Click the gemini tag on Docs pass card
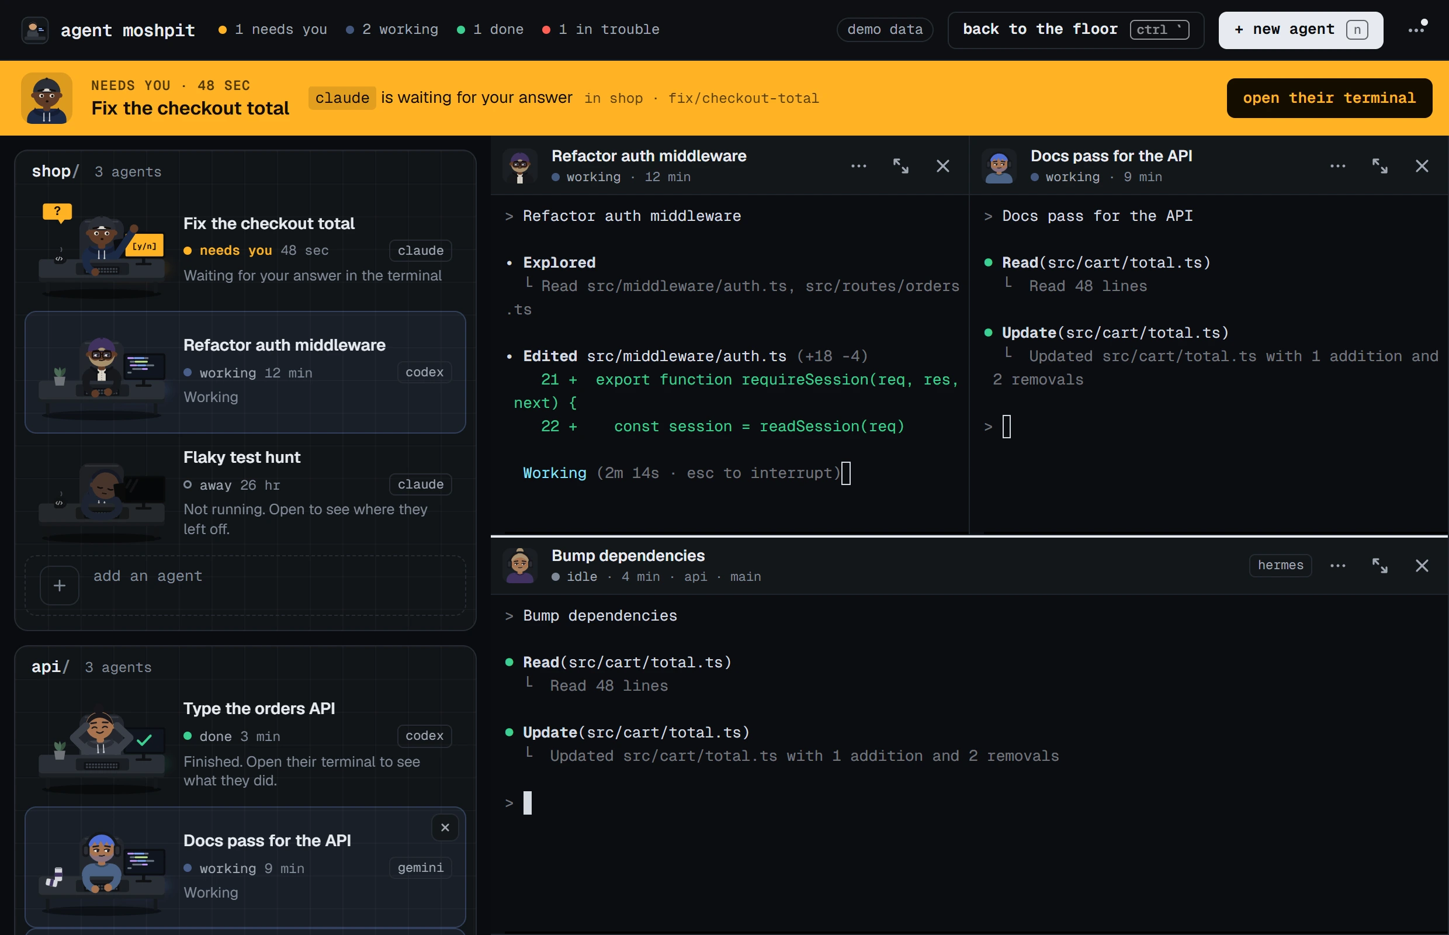This screenshot has height=935, width=1449. [x=421, y=868]
